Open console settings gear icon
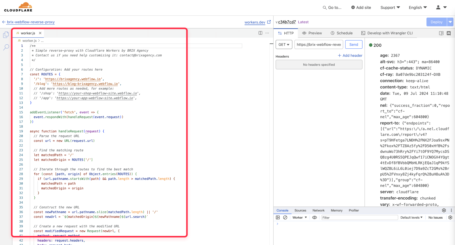455x245 pixels. [450, 218]
